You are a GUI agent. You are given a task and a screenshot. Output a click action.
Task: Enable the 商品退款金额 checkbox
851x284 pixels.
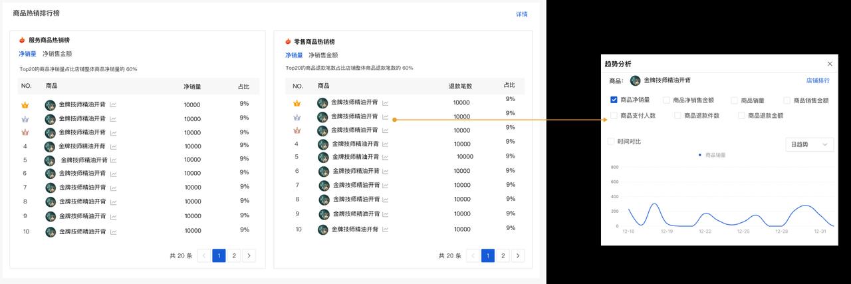(741, 115)
